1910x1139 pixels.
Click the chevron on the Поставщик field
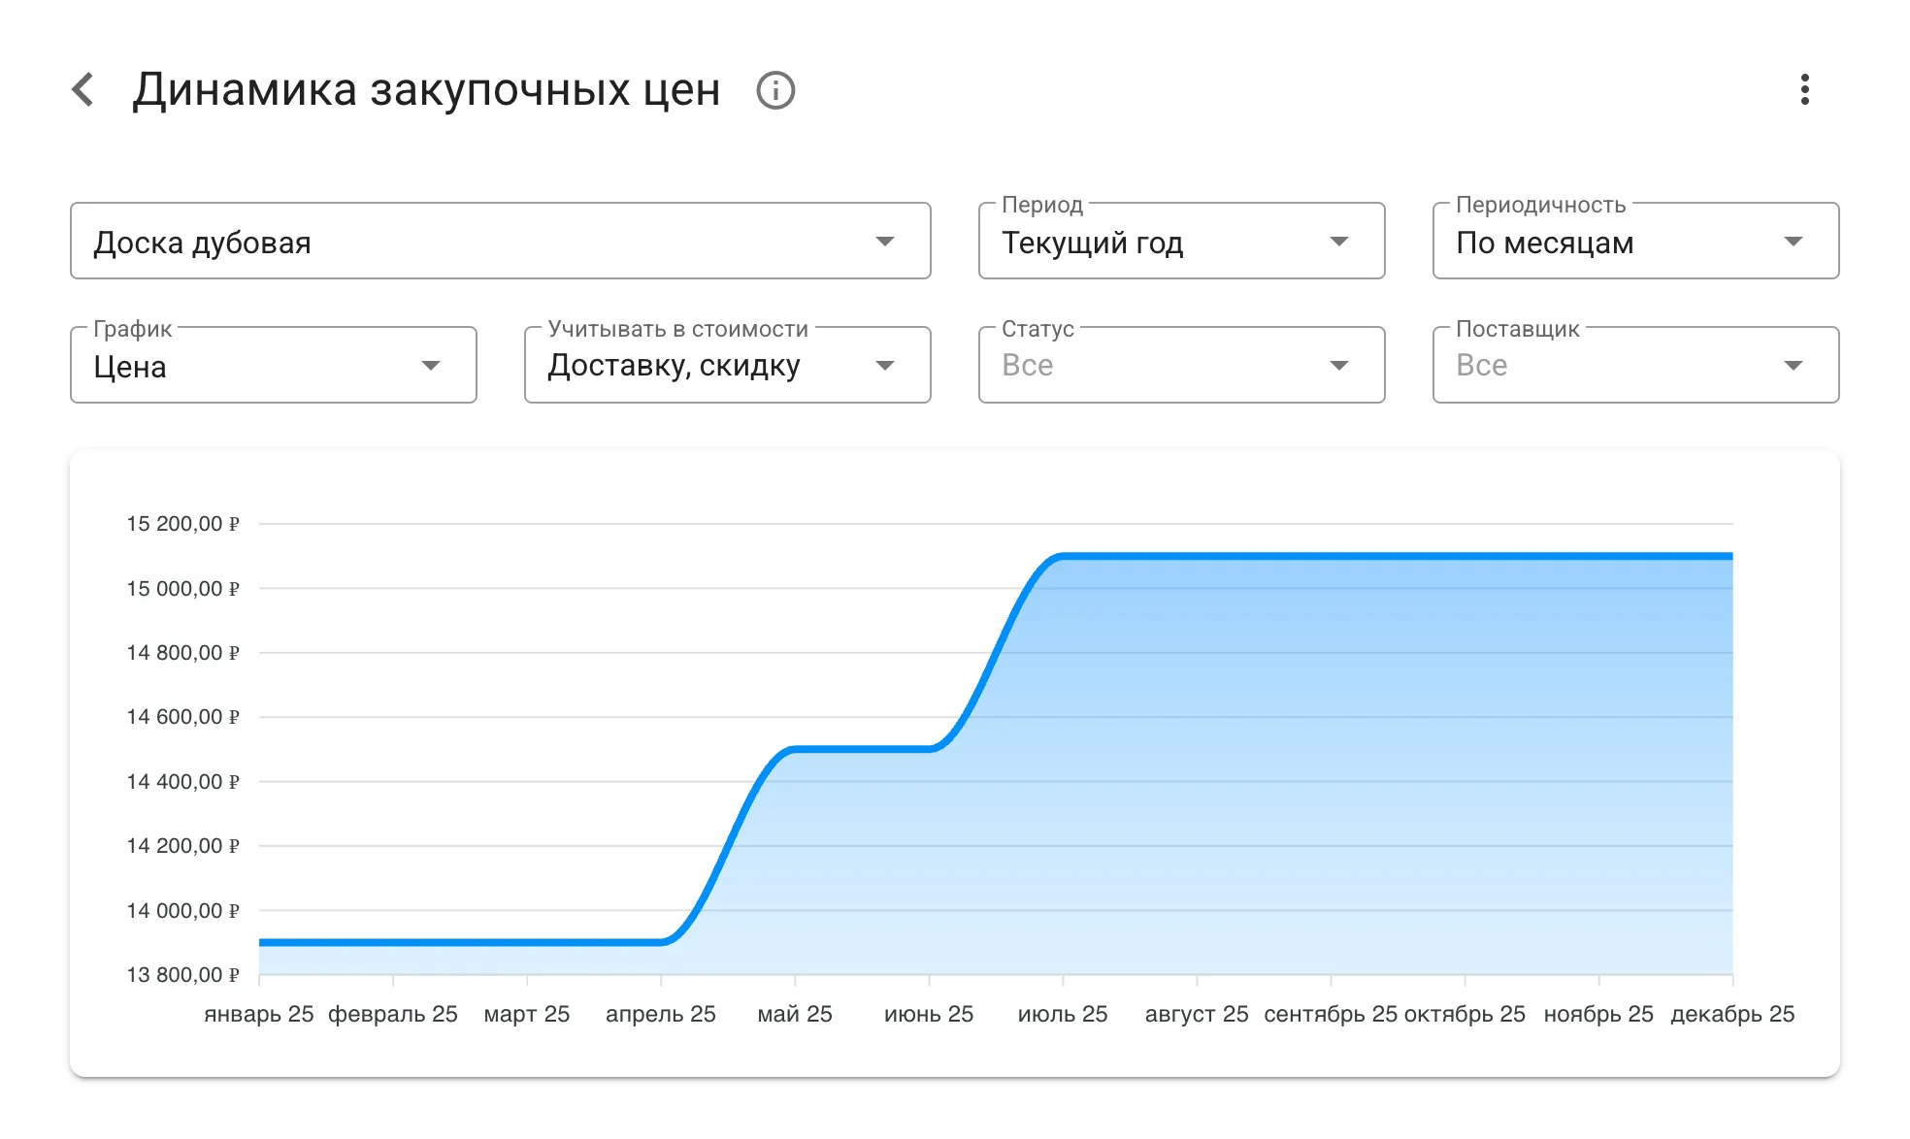(x=1794, y=365)
